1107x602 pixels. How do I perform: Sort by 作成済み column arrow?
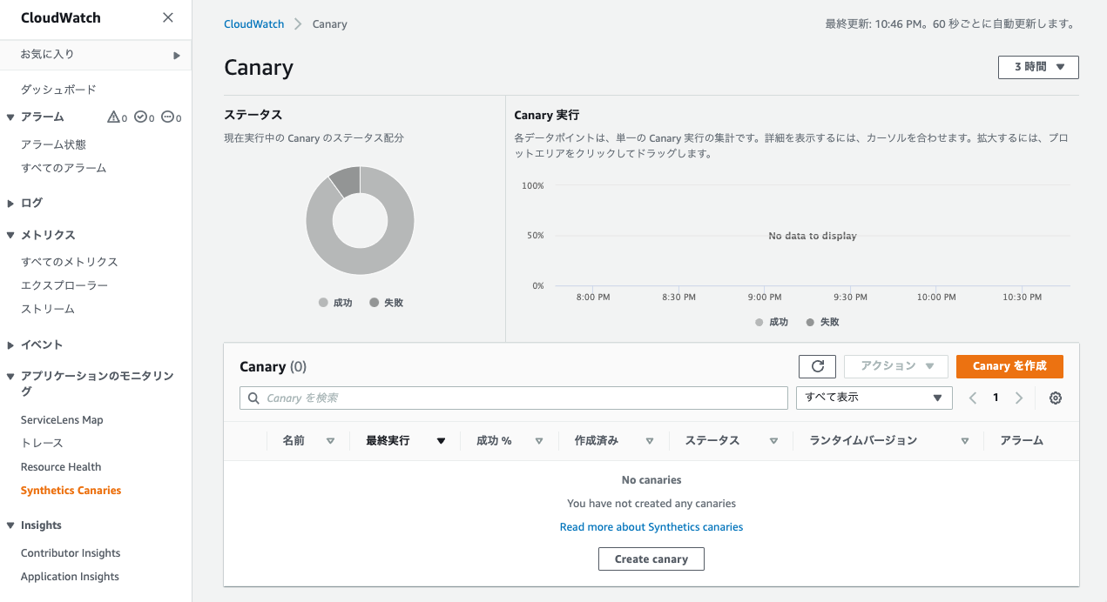tap(650, 441)
